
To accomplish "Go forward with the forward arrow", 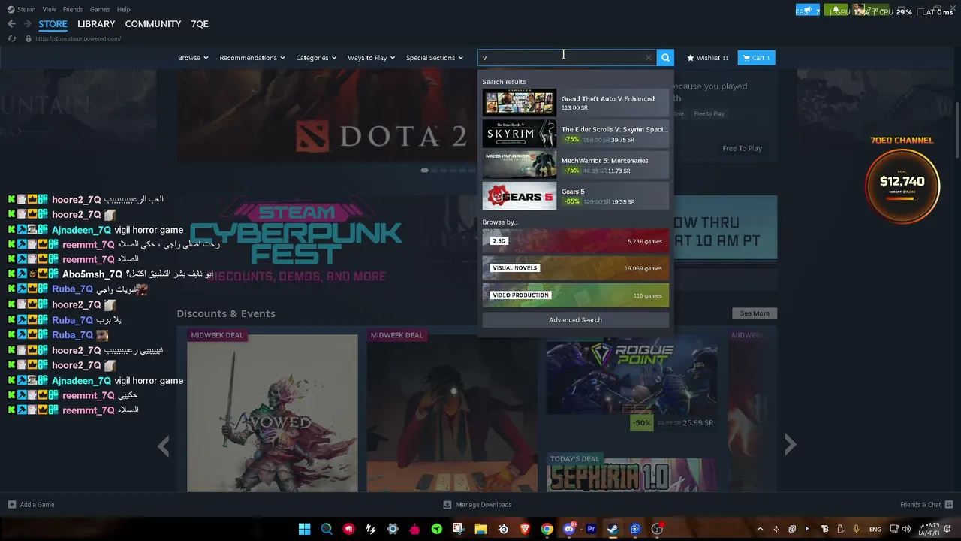I will point(26,24).
